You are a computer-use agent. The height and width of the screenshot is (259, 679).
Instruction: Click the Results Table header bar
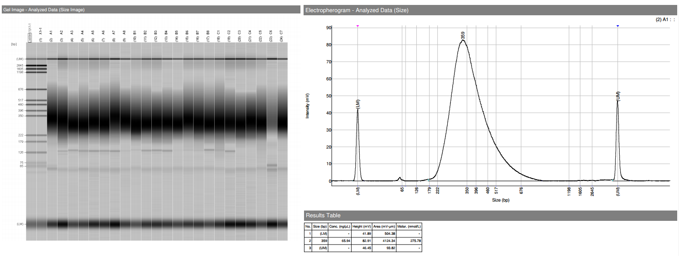323,215
